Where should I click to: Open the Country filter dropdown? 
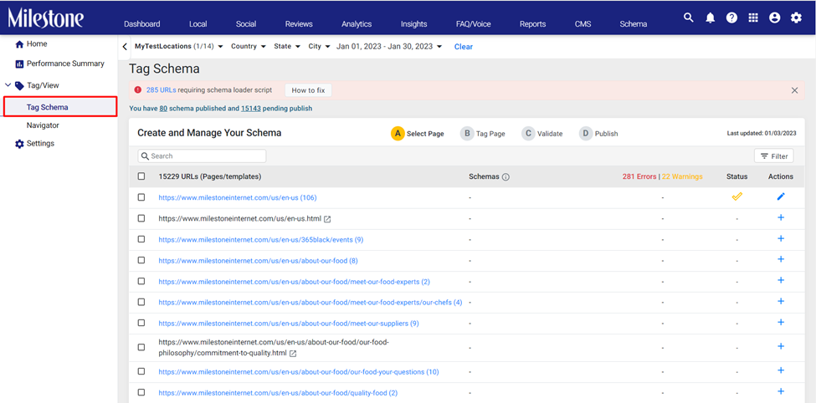coord(249,46)
